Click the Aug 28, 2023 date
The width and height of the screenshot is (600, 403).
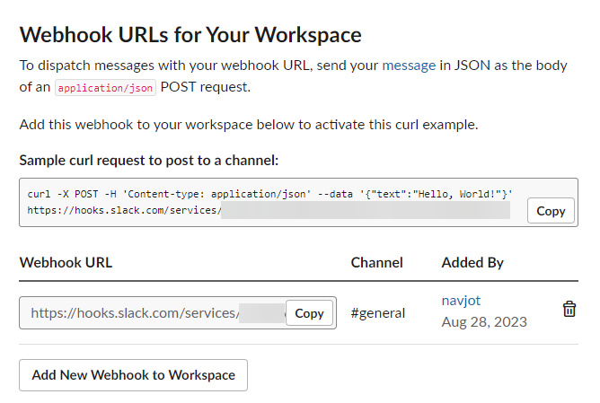pyautogui.click(x=484, y=322)
